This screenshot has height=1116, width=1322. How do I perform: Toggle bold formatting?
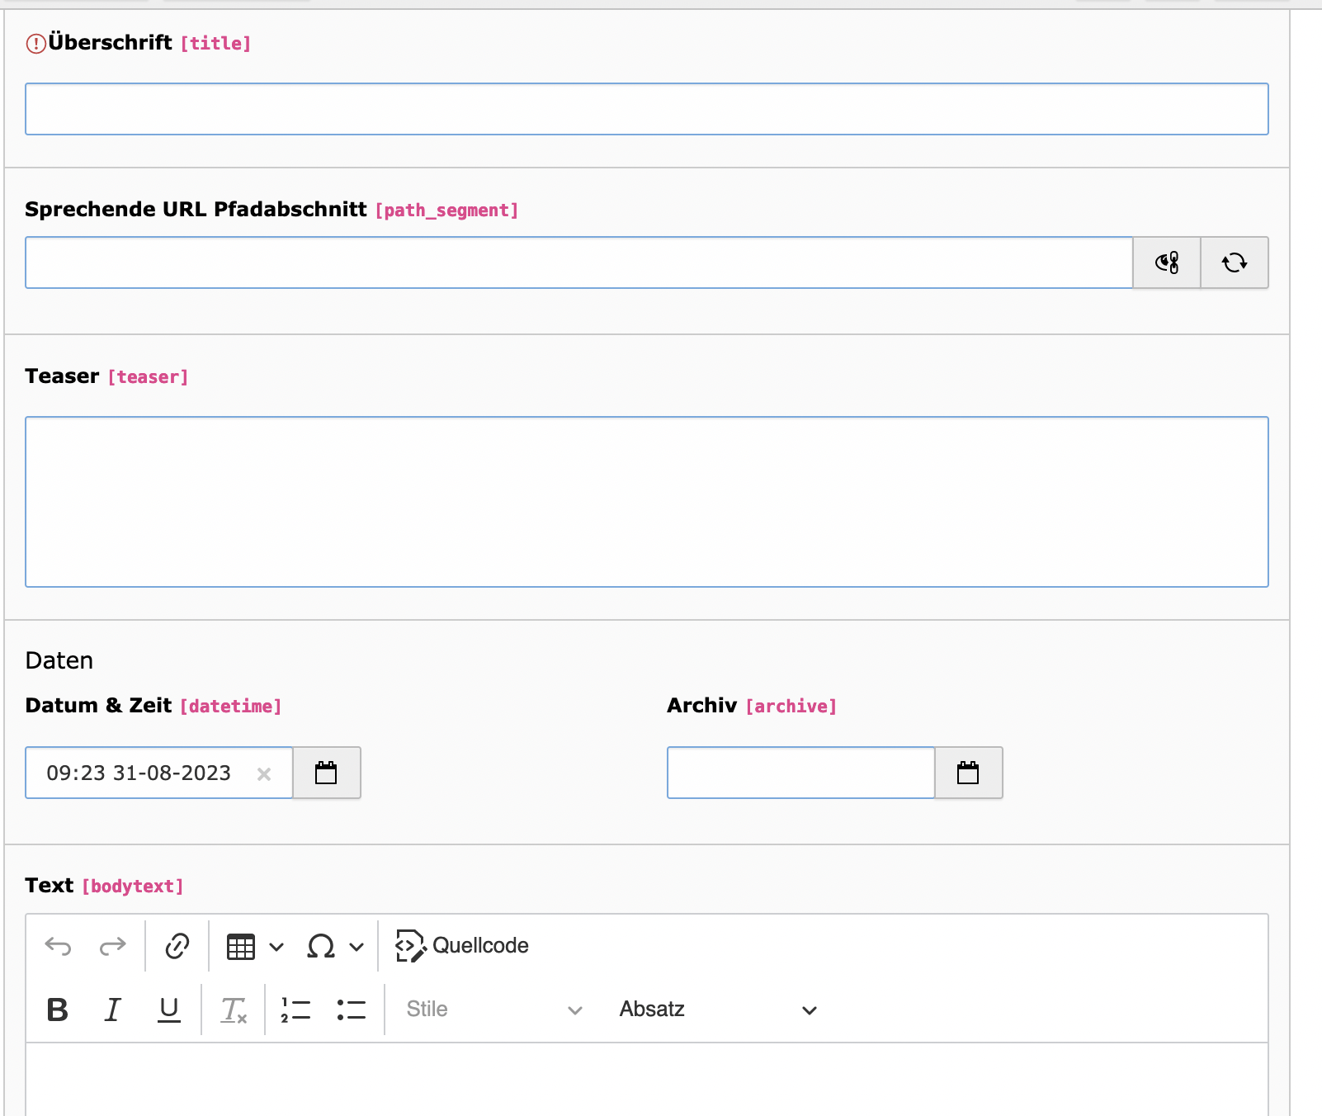pos(58,1010)
